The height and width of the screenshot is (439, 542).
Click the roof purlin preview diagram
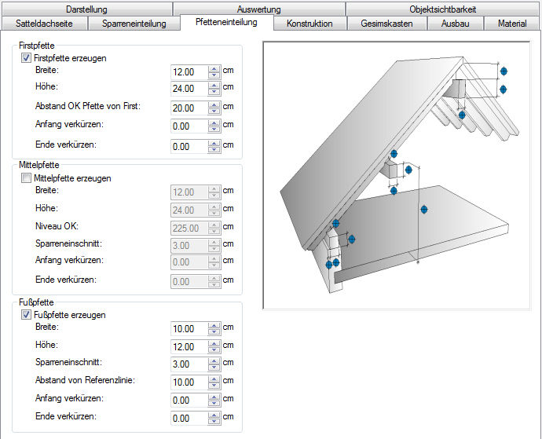397,175
